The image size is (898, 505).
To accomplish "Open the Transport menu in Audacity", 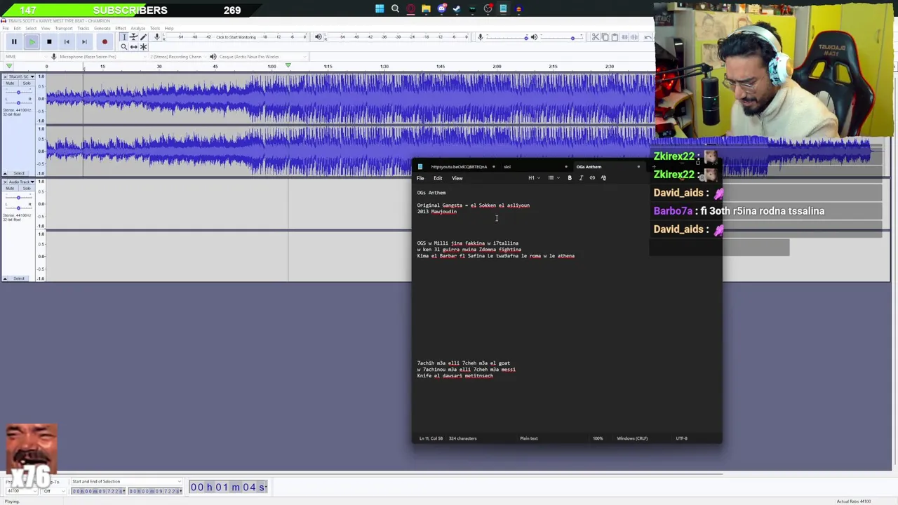I will (x=64, y=28).
